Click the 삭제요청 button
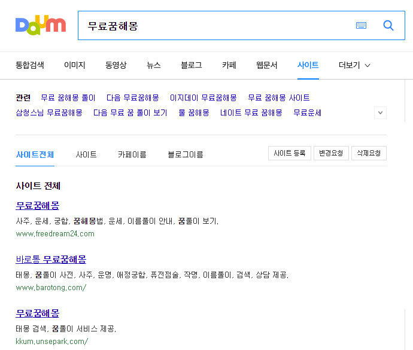Screen dimensions: 413x350 pos(369,153)
